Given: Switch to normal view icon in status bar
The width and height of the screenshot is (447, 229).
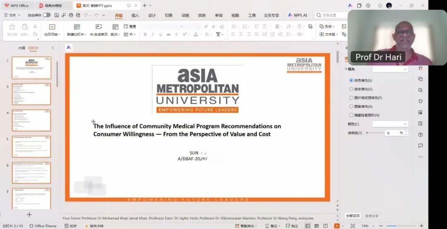Looking at the screenshot, I should tap(308, 226).
